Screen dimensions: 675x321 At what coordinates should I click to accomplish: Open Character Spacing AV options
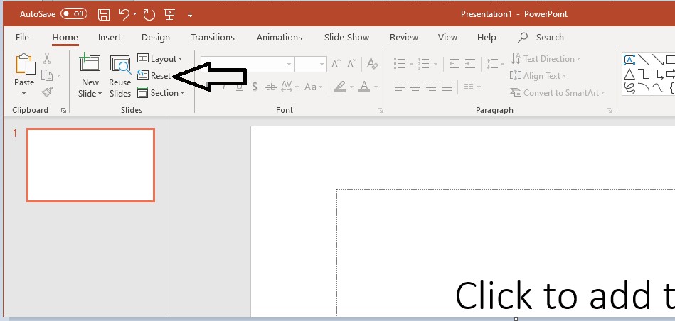point(289,87)
